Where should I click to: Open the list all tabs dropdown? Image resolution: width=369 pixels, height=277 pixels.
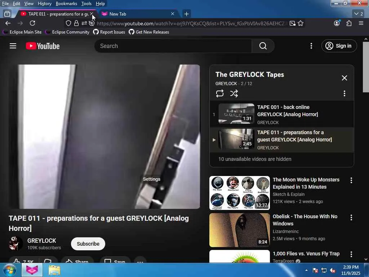coord(359,14)
